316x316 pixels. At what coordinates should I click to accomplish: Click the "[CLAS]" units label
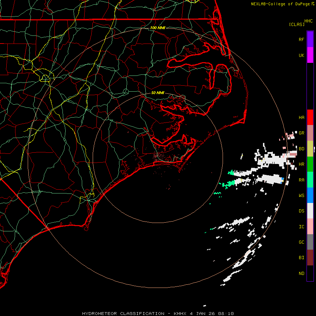click(297, 24)
